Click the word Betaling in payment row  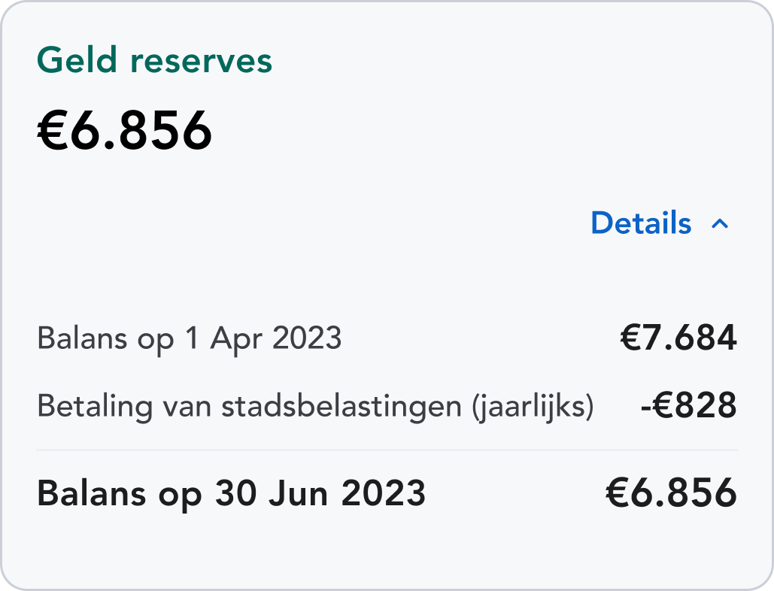click(88, 407)
